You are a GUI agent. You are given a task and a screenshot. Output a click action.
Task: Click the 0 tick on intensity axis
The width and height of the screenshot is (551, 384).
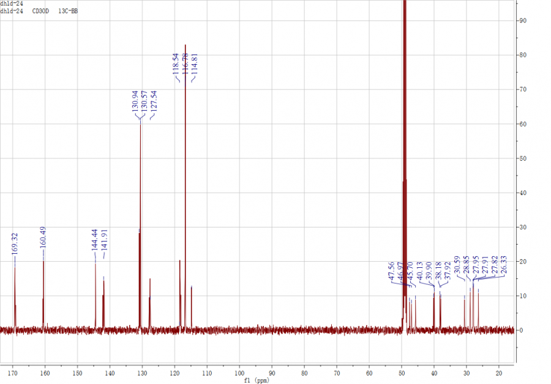point(522,330)
